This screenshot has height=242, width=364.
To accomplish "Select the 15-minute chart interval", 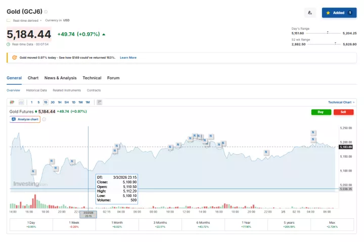I will 45,102.
